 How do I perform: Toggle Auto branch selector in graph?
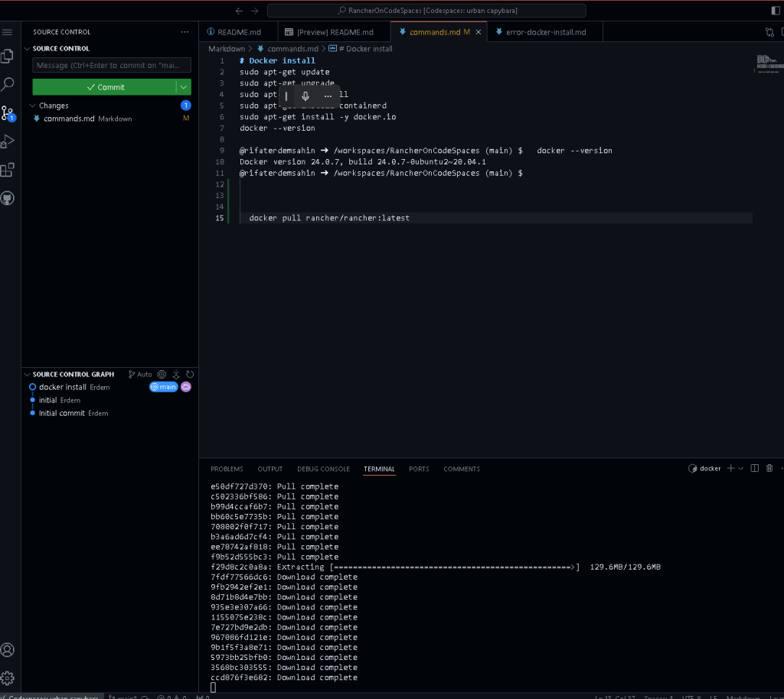[x=140, y=374]
